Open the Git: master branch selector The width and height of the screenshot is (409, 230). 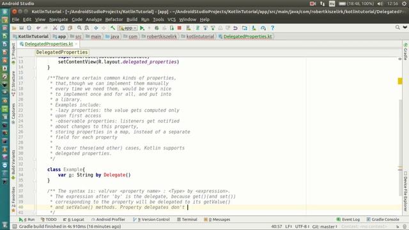point(325,227)
